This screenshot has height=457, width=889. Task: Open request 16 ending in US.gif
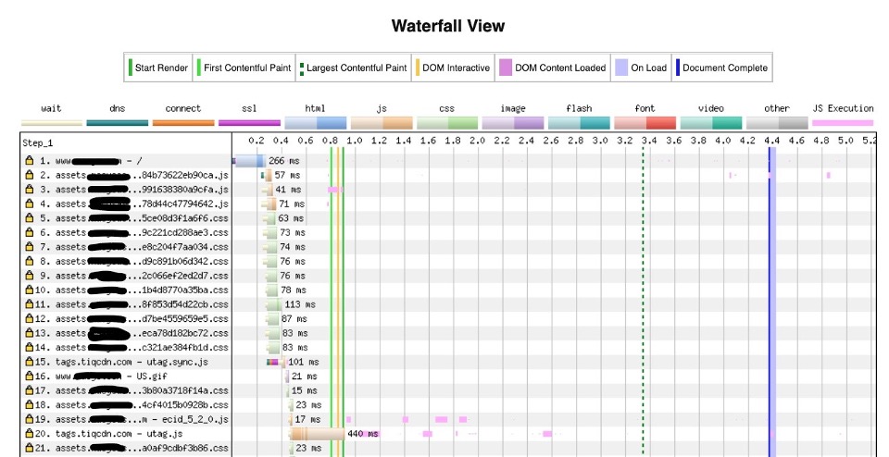click(x=109, y=377)
